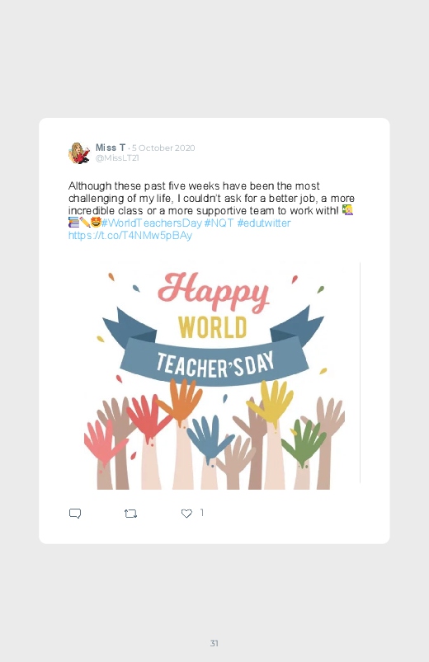This screenshot has height=662, width=429.
Task: Click the pencil emoji in tweet
Action: tap(84, 222)
